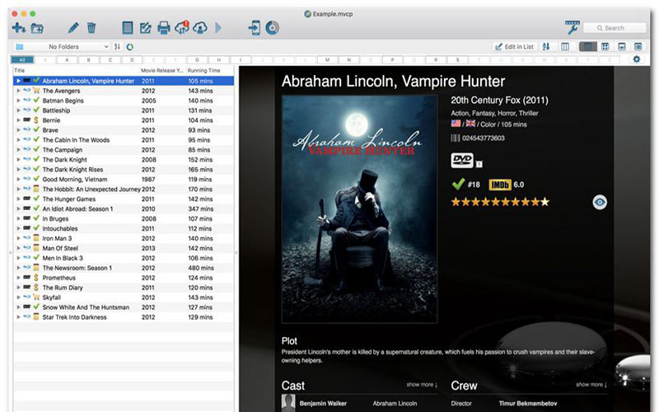Click the Add folder icon
The image size is (659, 412).
click(37, 28)
